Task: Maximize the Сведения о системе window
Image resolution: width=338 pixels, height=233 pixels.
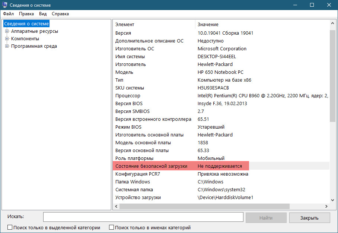Action: [x=312, y=5]
